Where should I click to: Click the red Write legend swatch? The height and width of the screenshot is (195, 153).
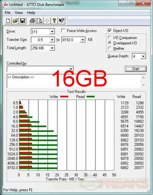(65, 97)
